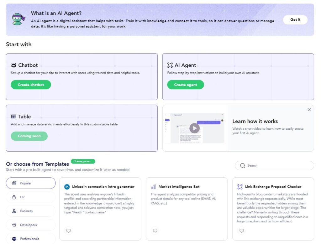Play the Learn how it works video
This screenshot has height=244, width=321.
point(194,128)
